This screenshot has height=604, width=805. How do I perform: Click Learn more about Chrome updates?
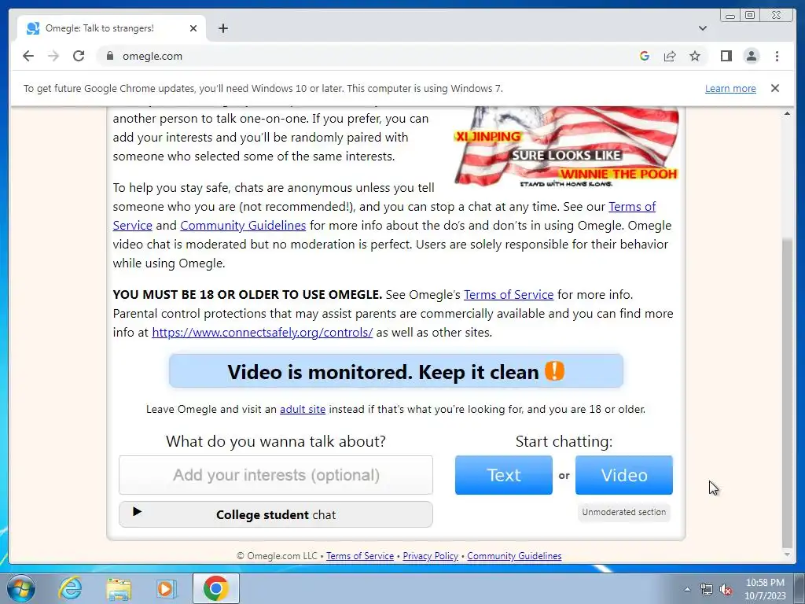point(730,88)
